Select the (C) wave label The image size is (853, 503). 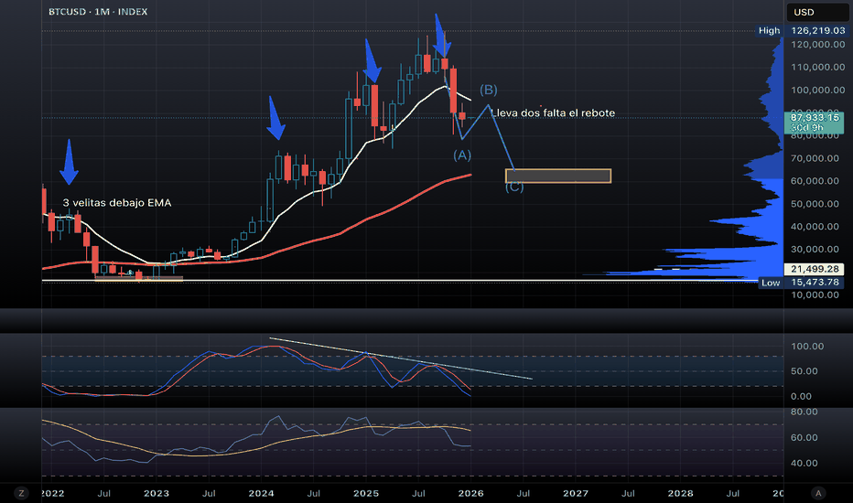(514, 187)
